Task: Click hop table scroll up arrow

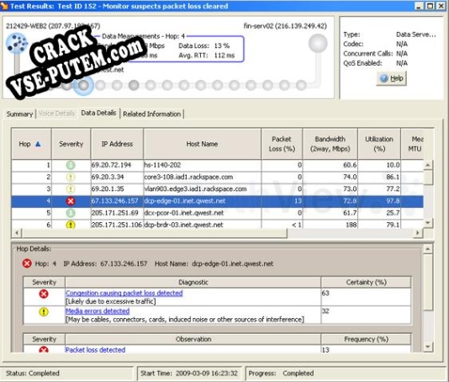Action: coord(427,165)
